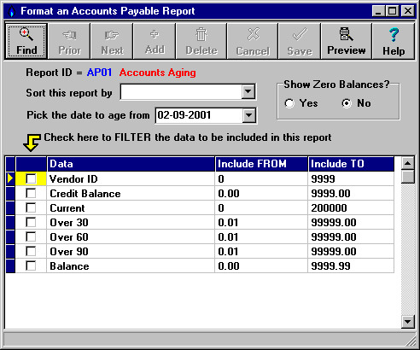Check the Over 90 filter checkbox
Image resolution: width=420 pixels, height=350 pixels.
[x=31, y=251]
